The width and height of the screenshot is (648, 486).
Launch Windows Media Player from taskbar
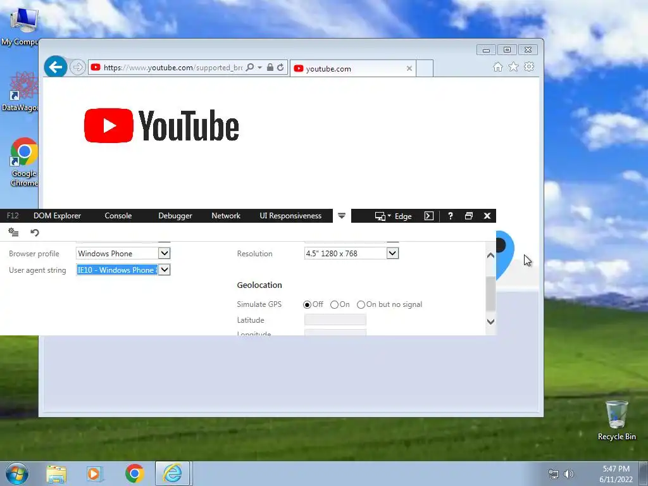[x=94, y=473]
